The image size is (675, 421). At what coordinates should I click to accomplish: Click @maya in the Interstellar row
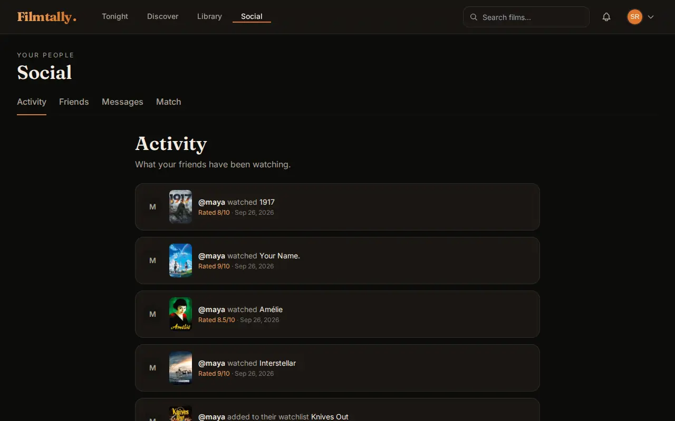tap(211, 363)
